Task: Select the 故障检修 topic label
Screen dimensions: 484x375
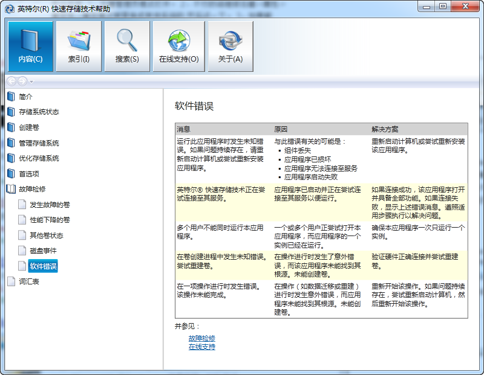Action: [x=32, y=189]
